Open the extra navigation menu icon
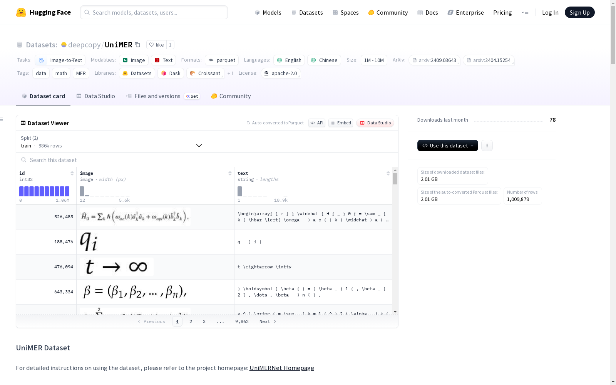 tap(525, 12)
